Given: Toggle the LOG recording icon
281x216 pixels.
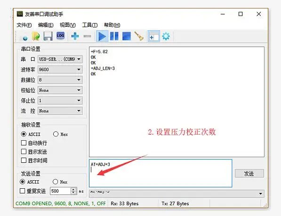Looking at the screenshot, I should [60, 36].
